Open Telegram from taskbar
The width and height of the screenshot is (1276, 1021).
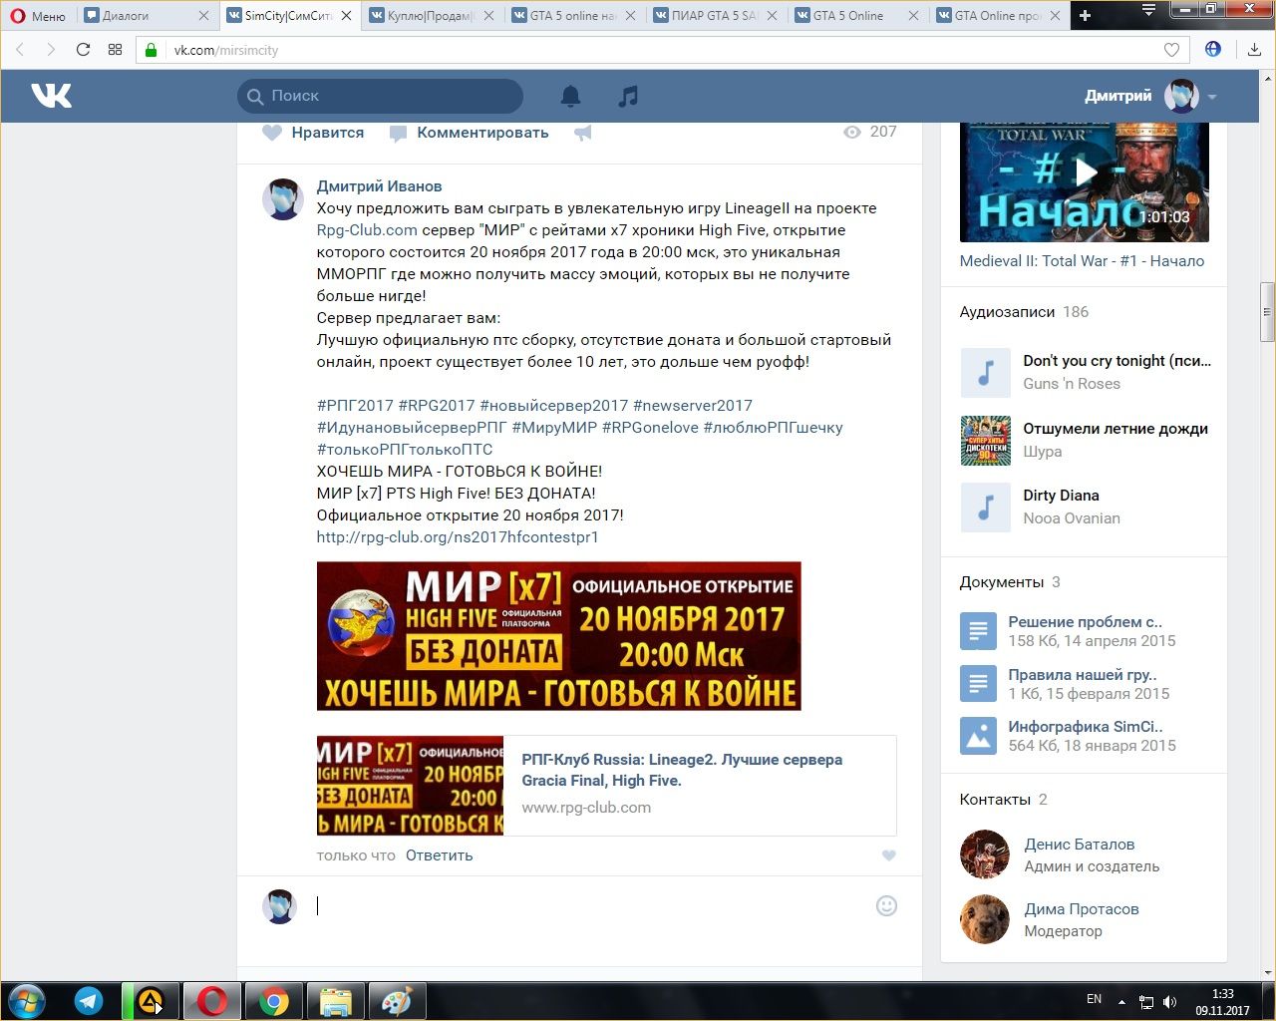(x=89, y=1001)
